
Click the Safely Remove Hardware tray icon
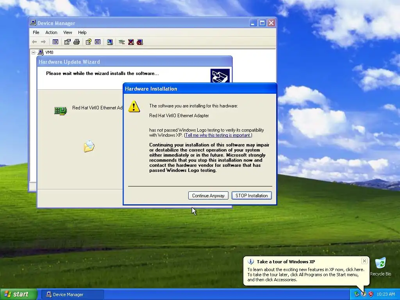pos(357,294)
